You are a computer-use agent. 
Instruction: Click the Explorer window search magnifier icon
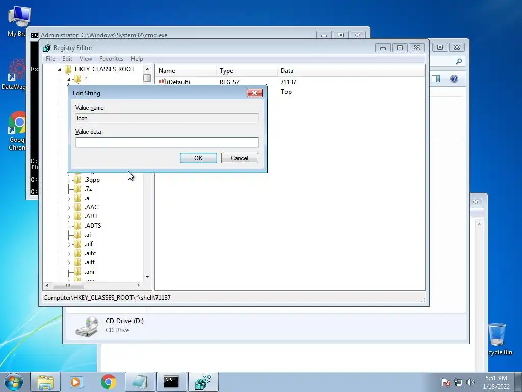459,61
